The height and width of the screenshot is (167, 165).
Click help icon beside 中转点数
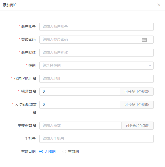pos(35,125)
